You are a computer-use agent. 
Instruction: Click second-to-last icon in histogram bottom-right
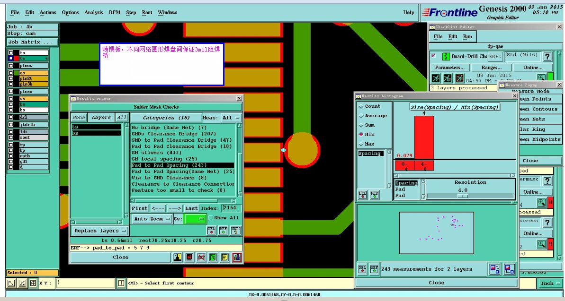(495, 269)
